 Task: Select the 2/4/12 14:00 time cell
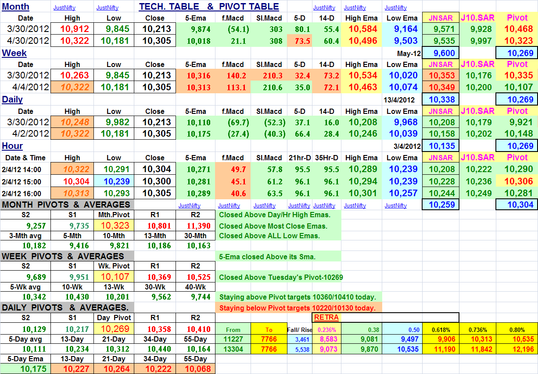click(x=25, y=169)
